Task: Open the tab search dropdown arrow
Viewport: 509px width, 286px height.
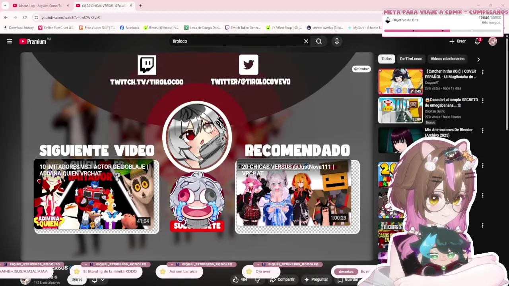Action: coord(5,6)
